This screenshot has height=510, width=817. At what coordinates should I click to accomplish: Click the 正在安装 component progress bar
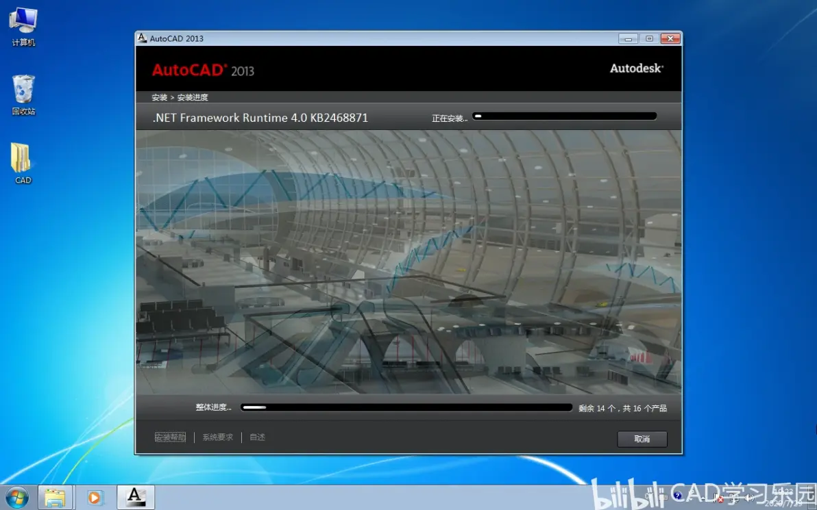[x=564, y=116]
